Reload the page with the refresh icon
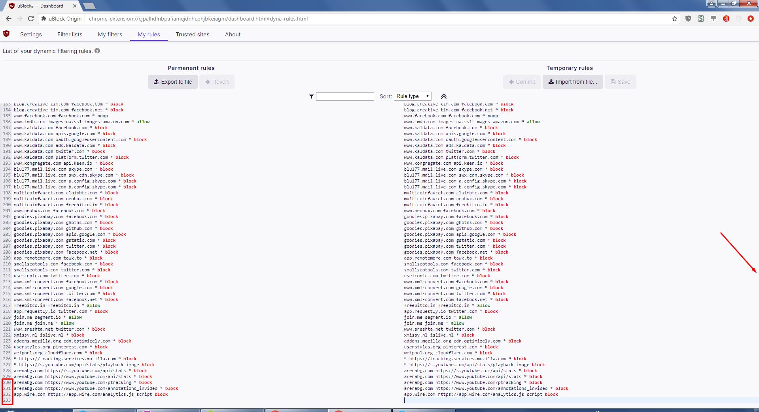The height and width of the screenshot is (412, 759). [x=31, y=19]
